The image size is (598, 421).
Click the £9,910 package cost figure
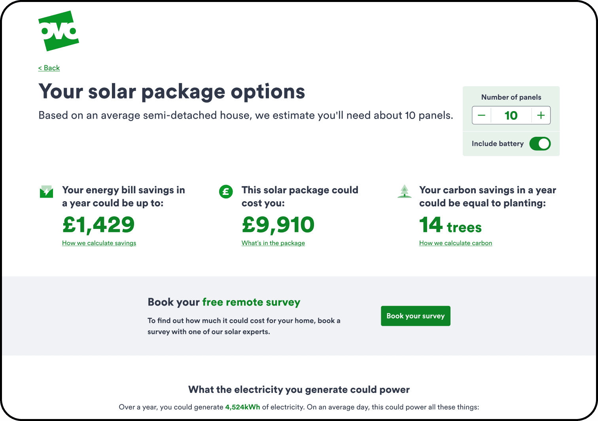tap(278, 225)
